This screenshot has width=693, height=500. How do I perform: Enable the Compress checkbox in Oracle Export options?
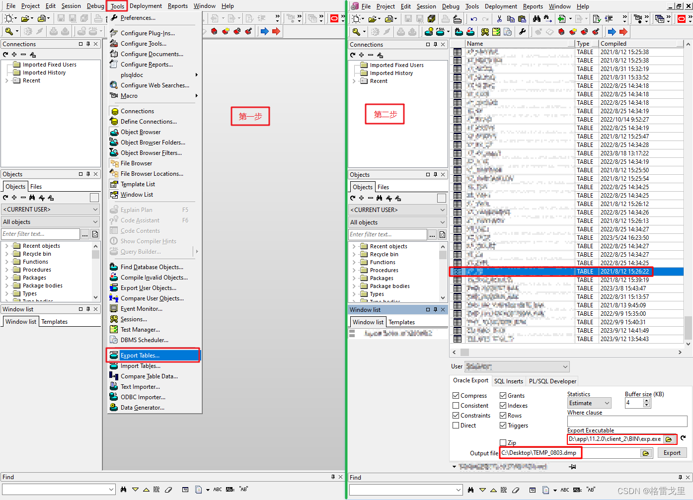tap(456, 395)
